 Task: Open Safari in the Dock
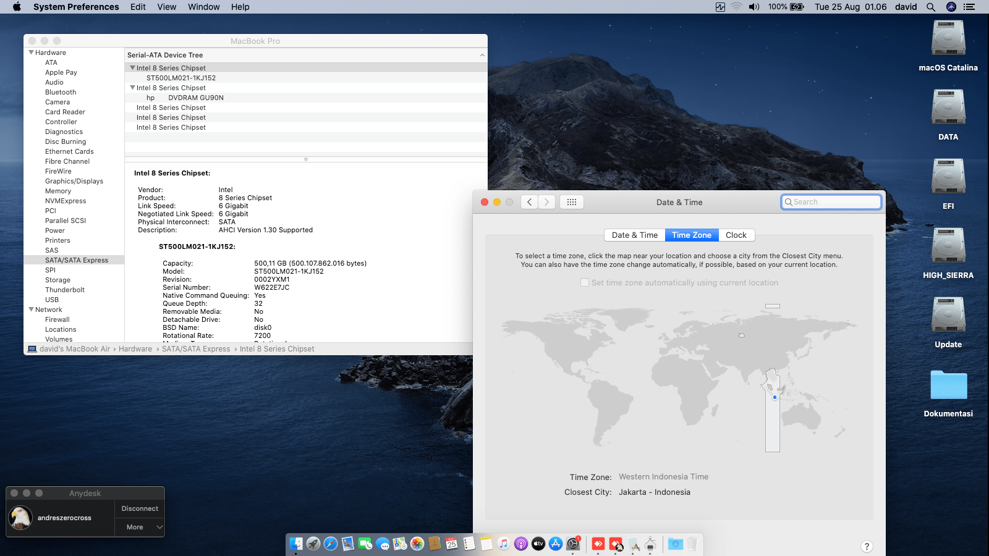click(x=331, y=544)
